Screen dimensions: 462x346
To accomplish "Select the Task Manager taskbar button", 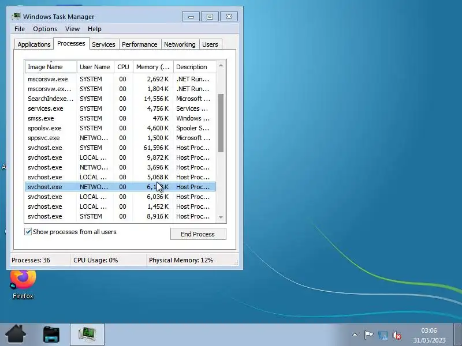I will [x=87, y=334].
